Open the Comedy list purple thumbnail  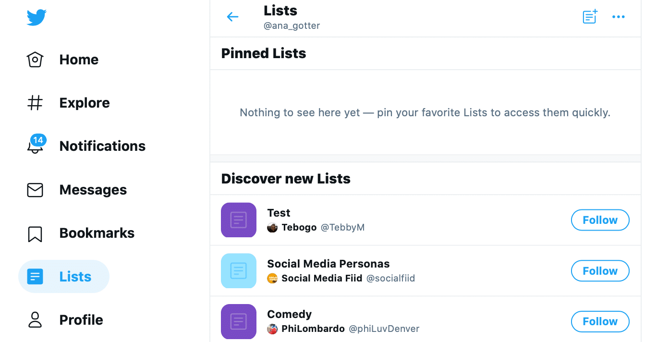(239, 322)
